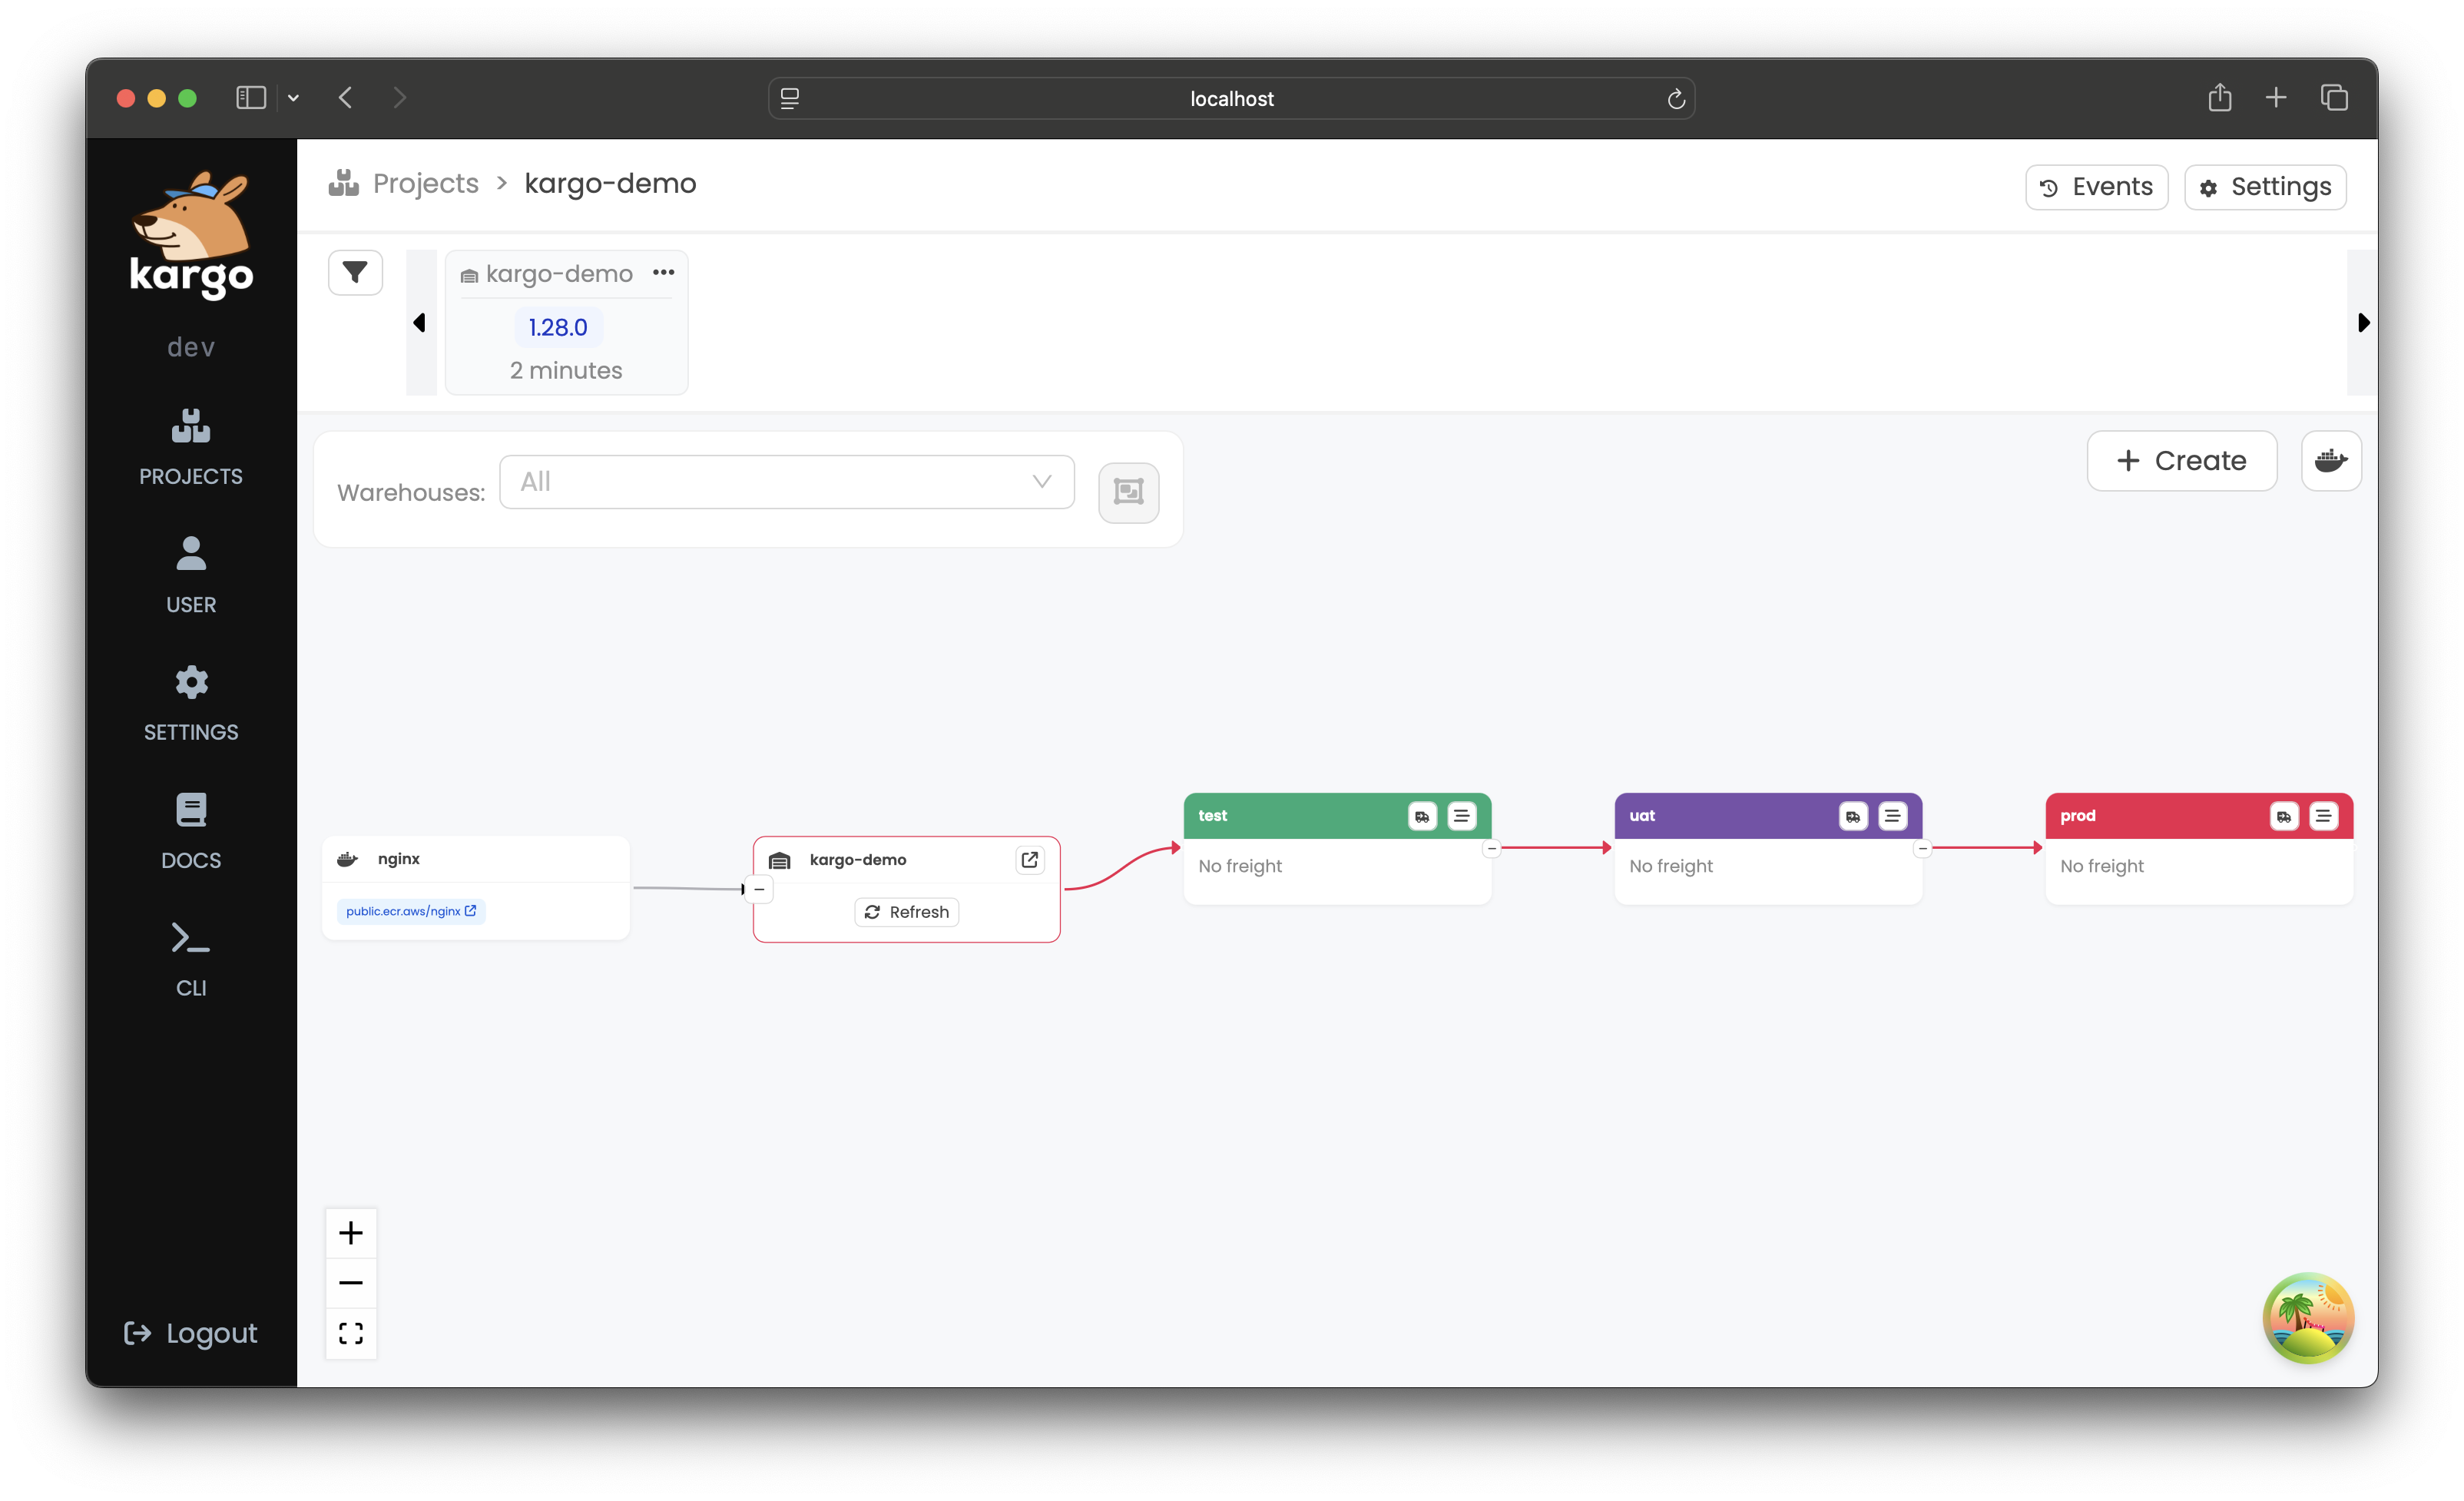Click the list icon on uat stage

pyautogui.click(x=1892, y=816)
